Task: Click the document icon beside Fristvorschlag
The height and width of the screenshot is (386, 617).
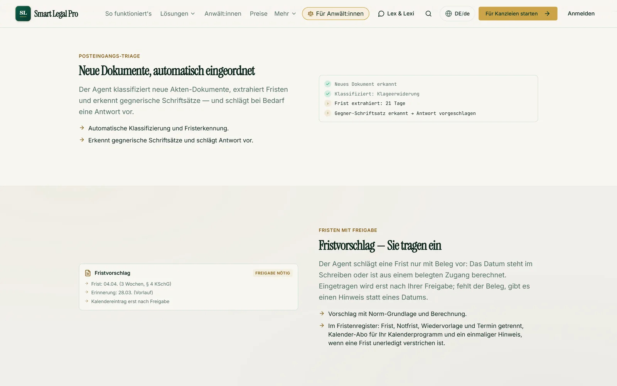Action: (88, 273)
